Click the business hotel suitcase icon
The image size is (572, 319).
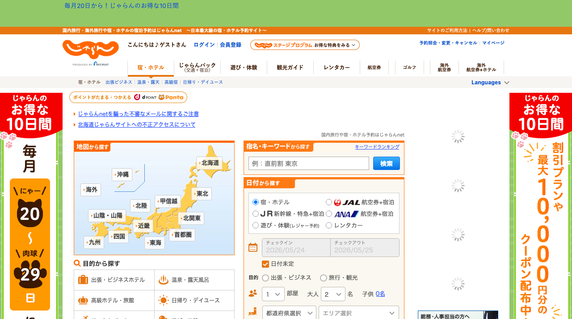(83, 280)
